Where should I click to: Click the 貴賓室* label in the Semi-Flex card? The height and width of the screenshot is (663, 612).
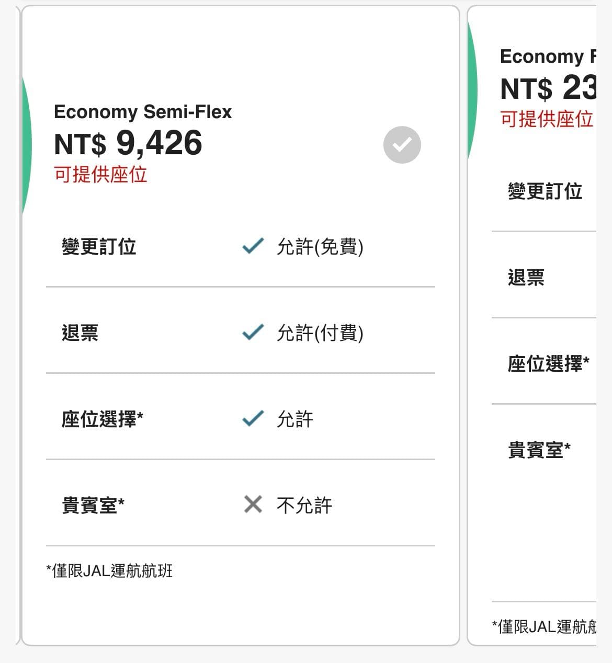click(x=93, y=506)
